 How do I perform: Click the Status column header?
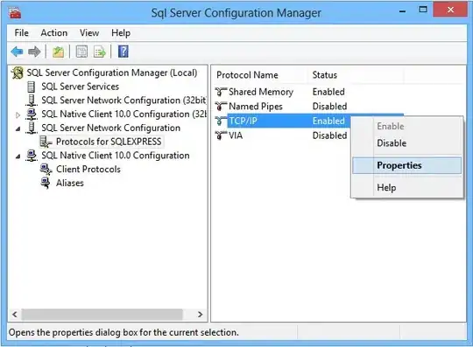pyautogui.click(x=325, y=75)
